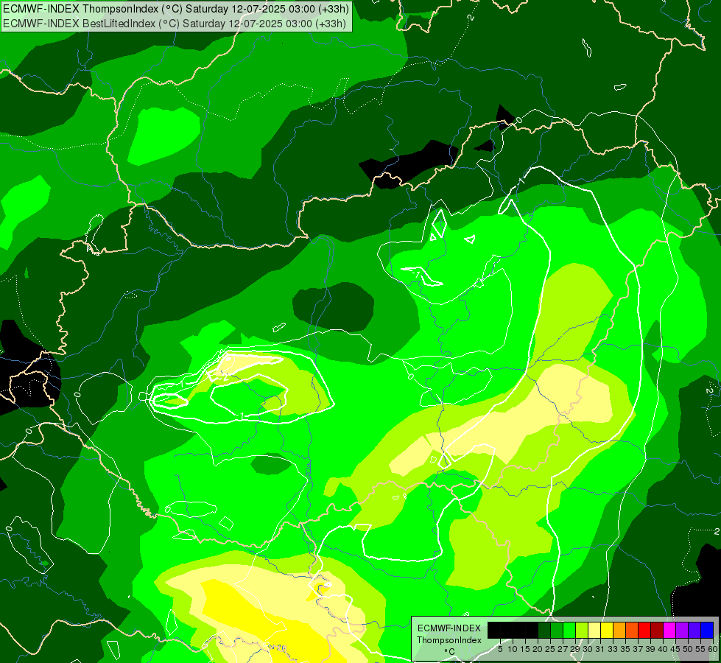Click legend scale value "35"
Viewport: 721px width, 663px height.
(626, 650)
